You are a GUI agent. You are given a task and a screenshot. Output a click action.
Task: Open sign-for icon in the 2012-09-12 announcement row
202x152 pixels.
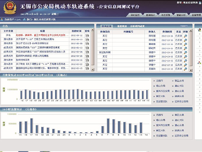pyautogui.click(x=87, y=35)
